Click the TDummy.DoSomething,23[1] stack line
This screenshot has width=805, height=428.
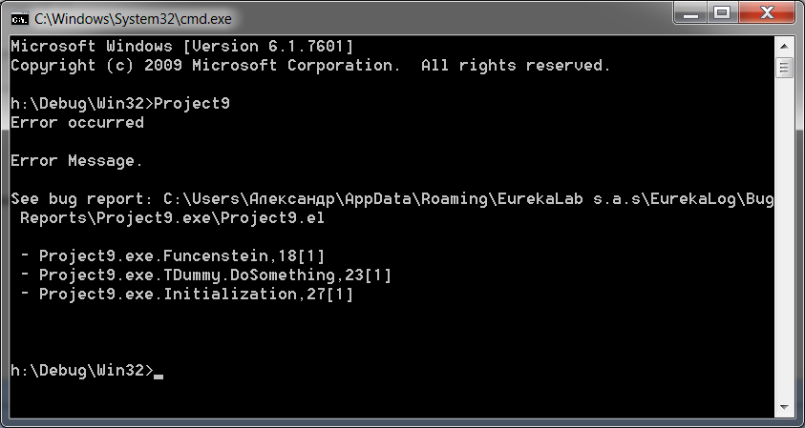205,275
